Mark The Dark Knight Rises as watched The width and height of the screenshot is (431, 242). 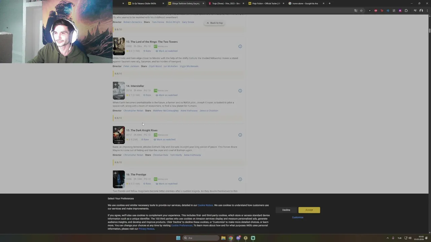click(x=164, y=139)
